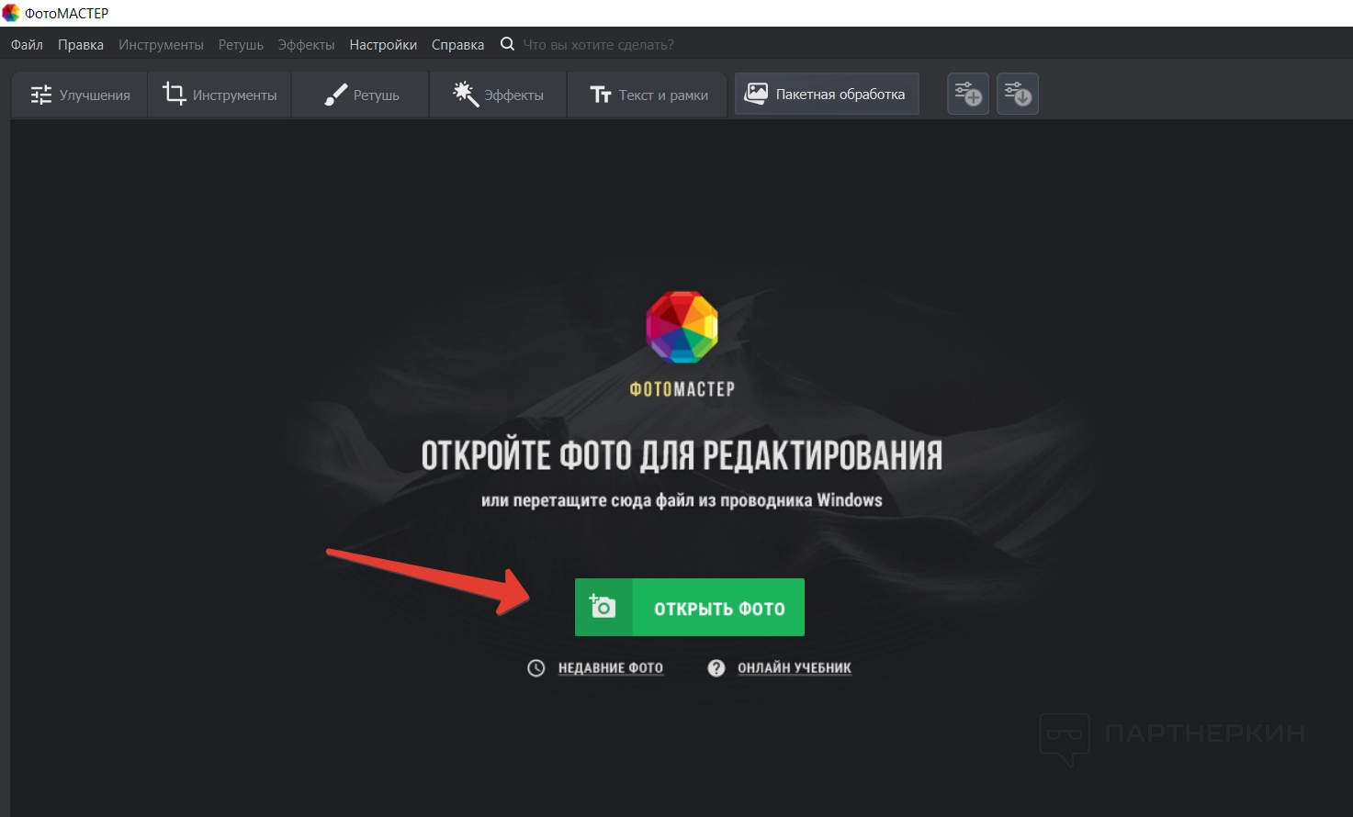Open the Правка menu

point(81,45)
